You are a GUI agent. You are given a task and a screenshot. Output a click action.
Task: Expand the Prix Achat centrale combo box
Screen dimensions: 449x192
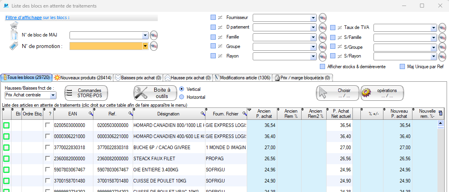tap(53, 95)
